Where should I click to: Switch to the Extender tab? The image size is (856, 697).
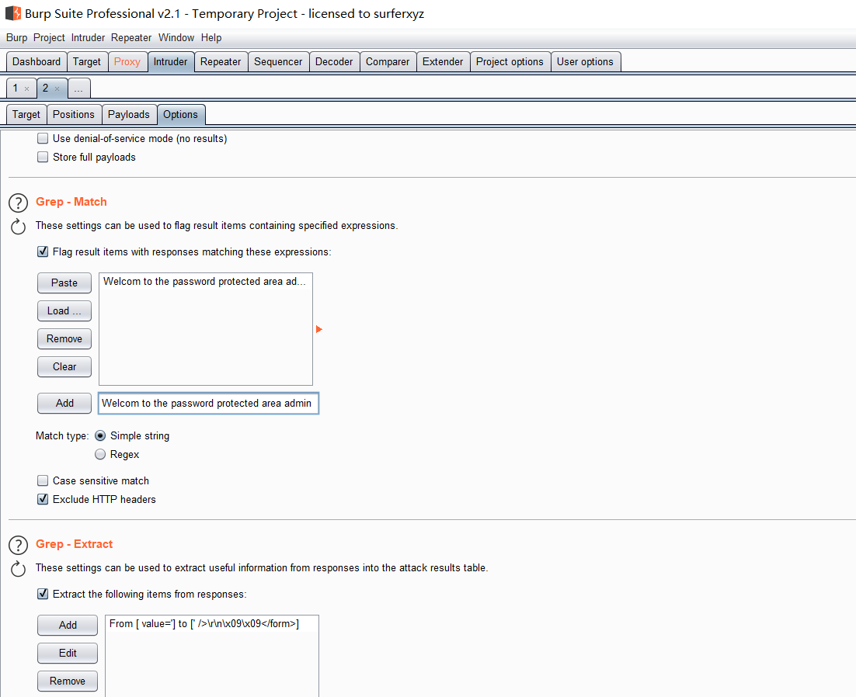point(443,61)
